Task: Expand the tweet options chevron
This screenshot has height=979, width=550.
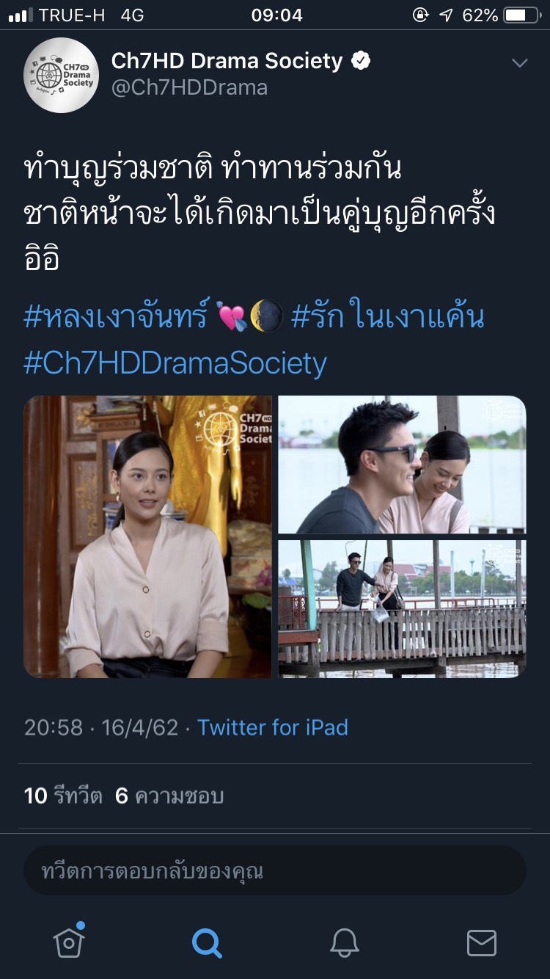Action: coord(519,64)
